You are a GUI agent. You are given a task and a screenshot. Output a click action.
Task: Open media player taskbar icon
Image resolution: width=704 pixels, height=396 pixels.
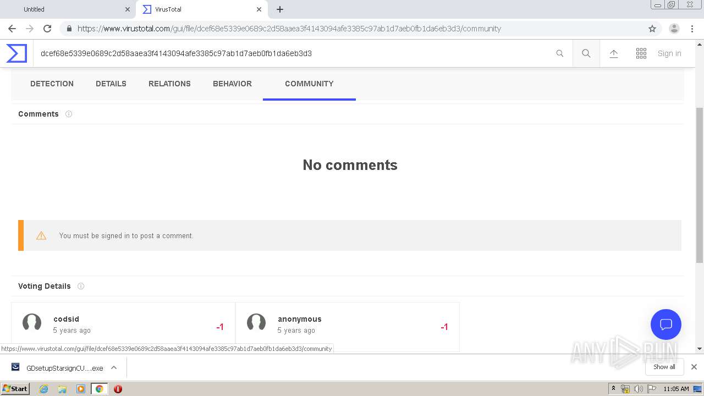(x=81, y=389)
